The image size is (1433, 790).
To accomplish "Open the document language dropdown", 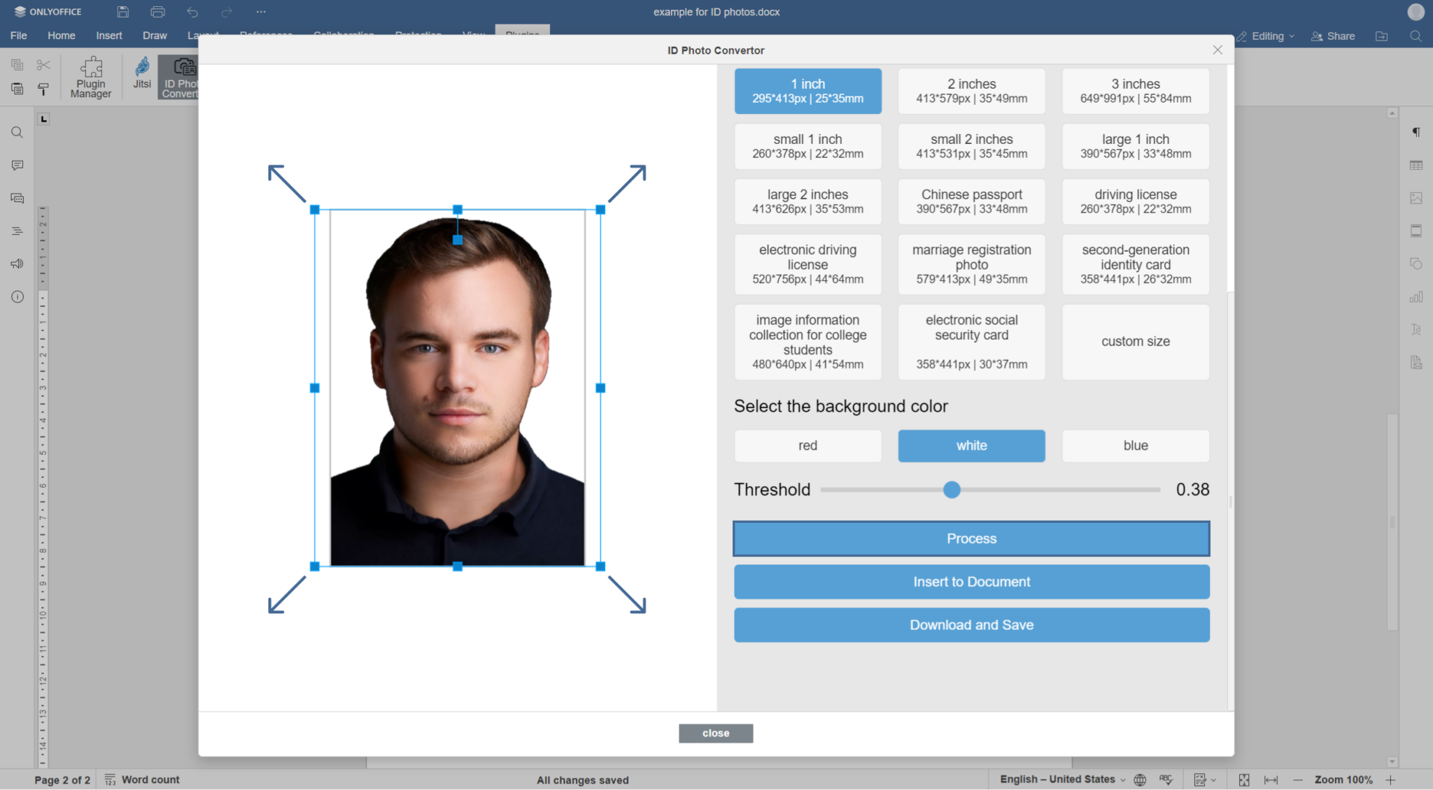I will [1059, 779].
